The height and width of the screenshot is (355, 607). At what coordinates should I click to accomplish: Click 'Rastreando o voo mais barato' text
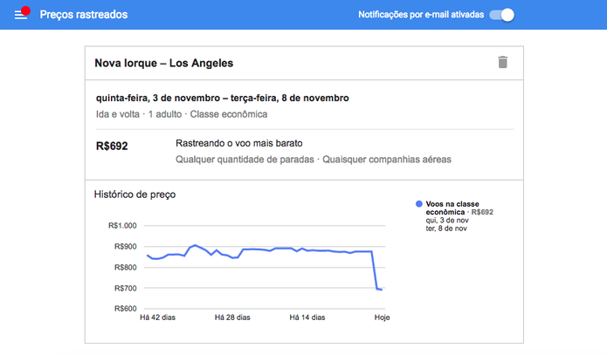click(238, 143)
